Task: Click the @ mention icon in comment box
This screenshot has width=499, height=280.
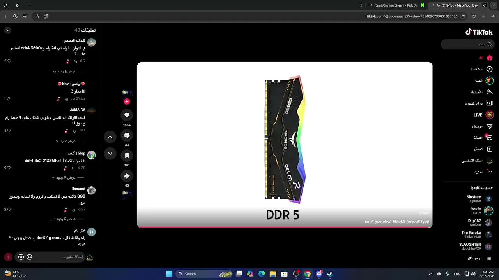Action: pyautogui.click(x=29, y=257)
